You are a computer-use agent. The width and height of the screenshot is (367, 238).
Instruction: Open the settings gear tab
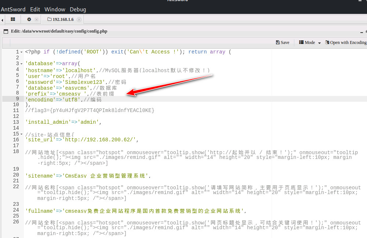pyautogui.click(x=29, y=19)
